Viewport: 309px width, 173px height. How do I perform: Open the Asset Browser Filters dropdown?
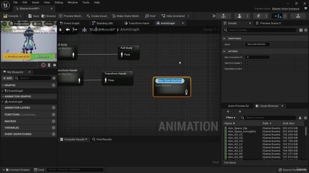pyautogui.click(x=231, y=118)
